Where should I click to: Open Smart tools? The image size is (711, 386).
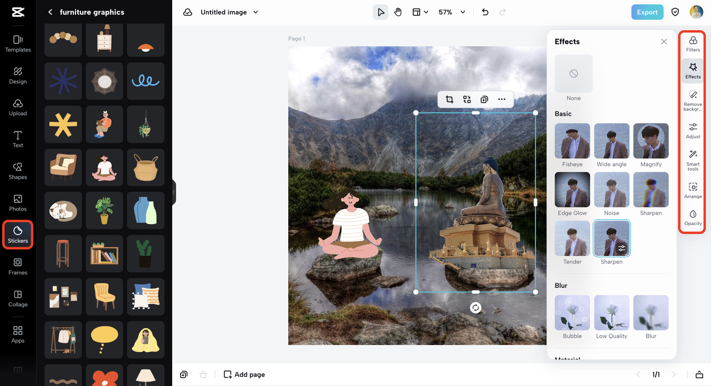click(x=693, y=160)
